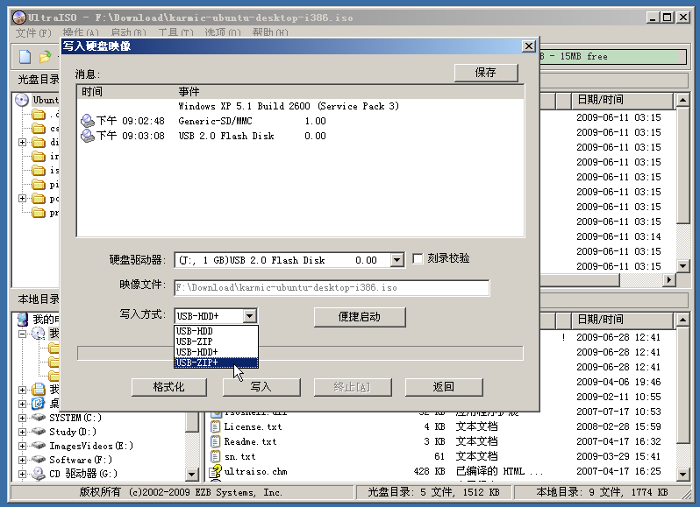Image resolution: width=700 pixels, height=507 pixels.
Task: Click the 格式化 format button
Action: [x=169, y=387]
